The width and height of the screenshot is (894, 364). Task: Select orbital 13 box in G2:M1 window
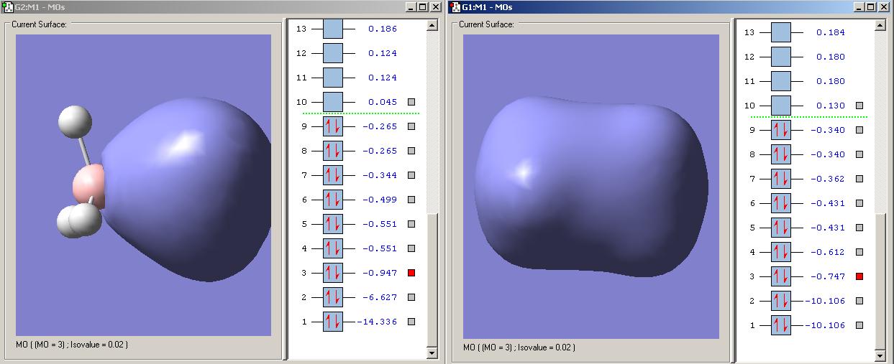(x=333, y=29)
